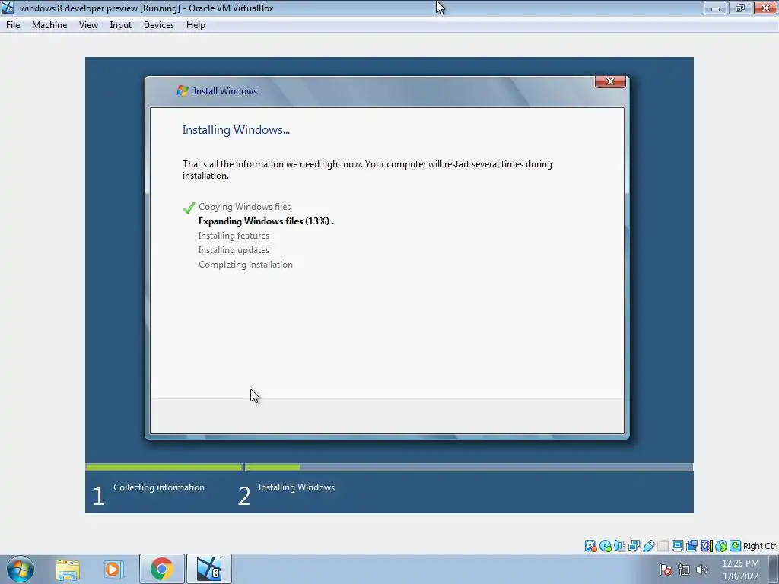Click the keyboard capture green arrow icon
779x584 pixels.
click(736, 546)
